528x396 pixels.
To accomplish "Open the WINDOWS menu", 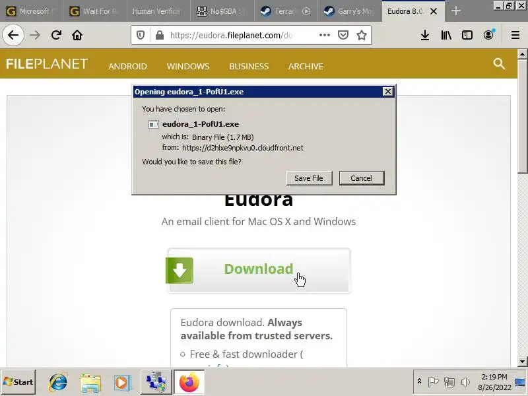I will coord(188,67).
